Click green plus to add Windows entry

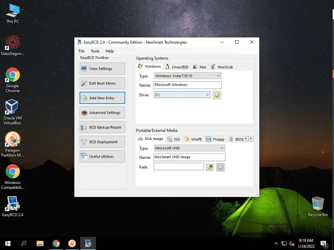[x=217, y=95]
